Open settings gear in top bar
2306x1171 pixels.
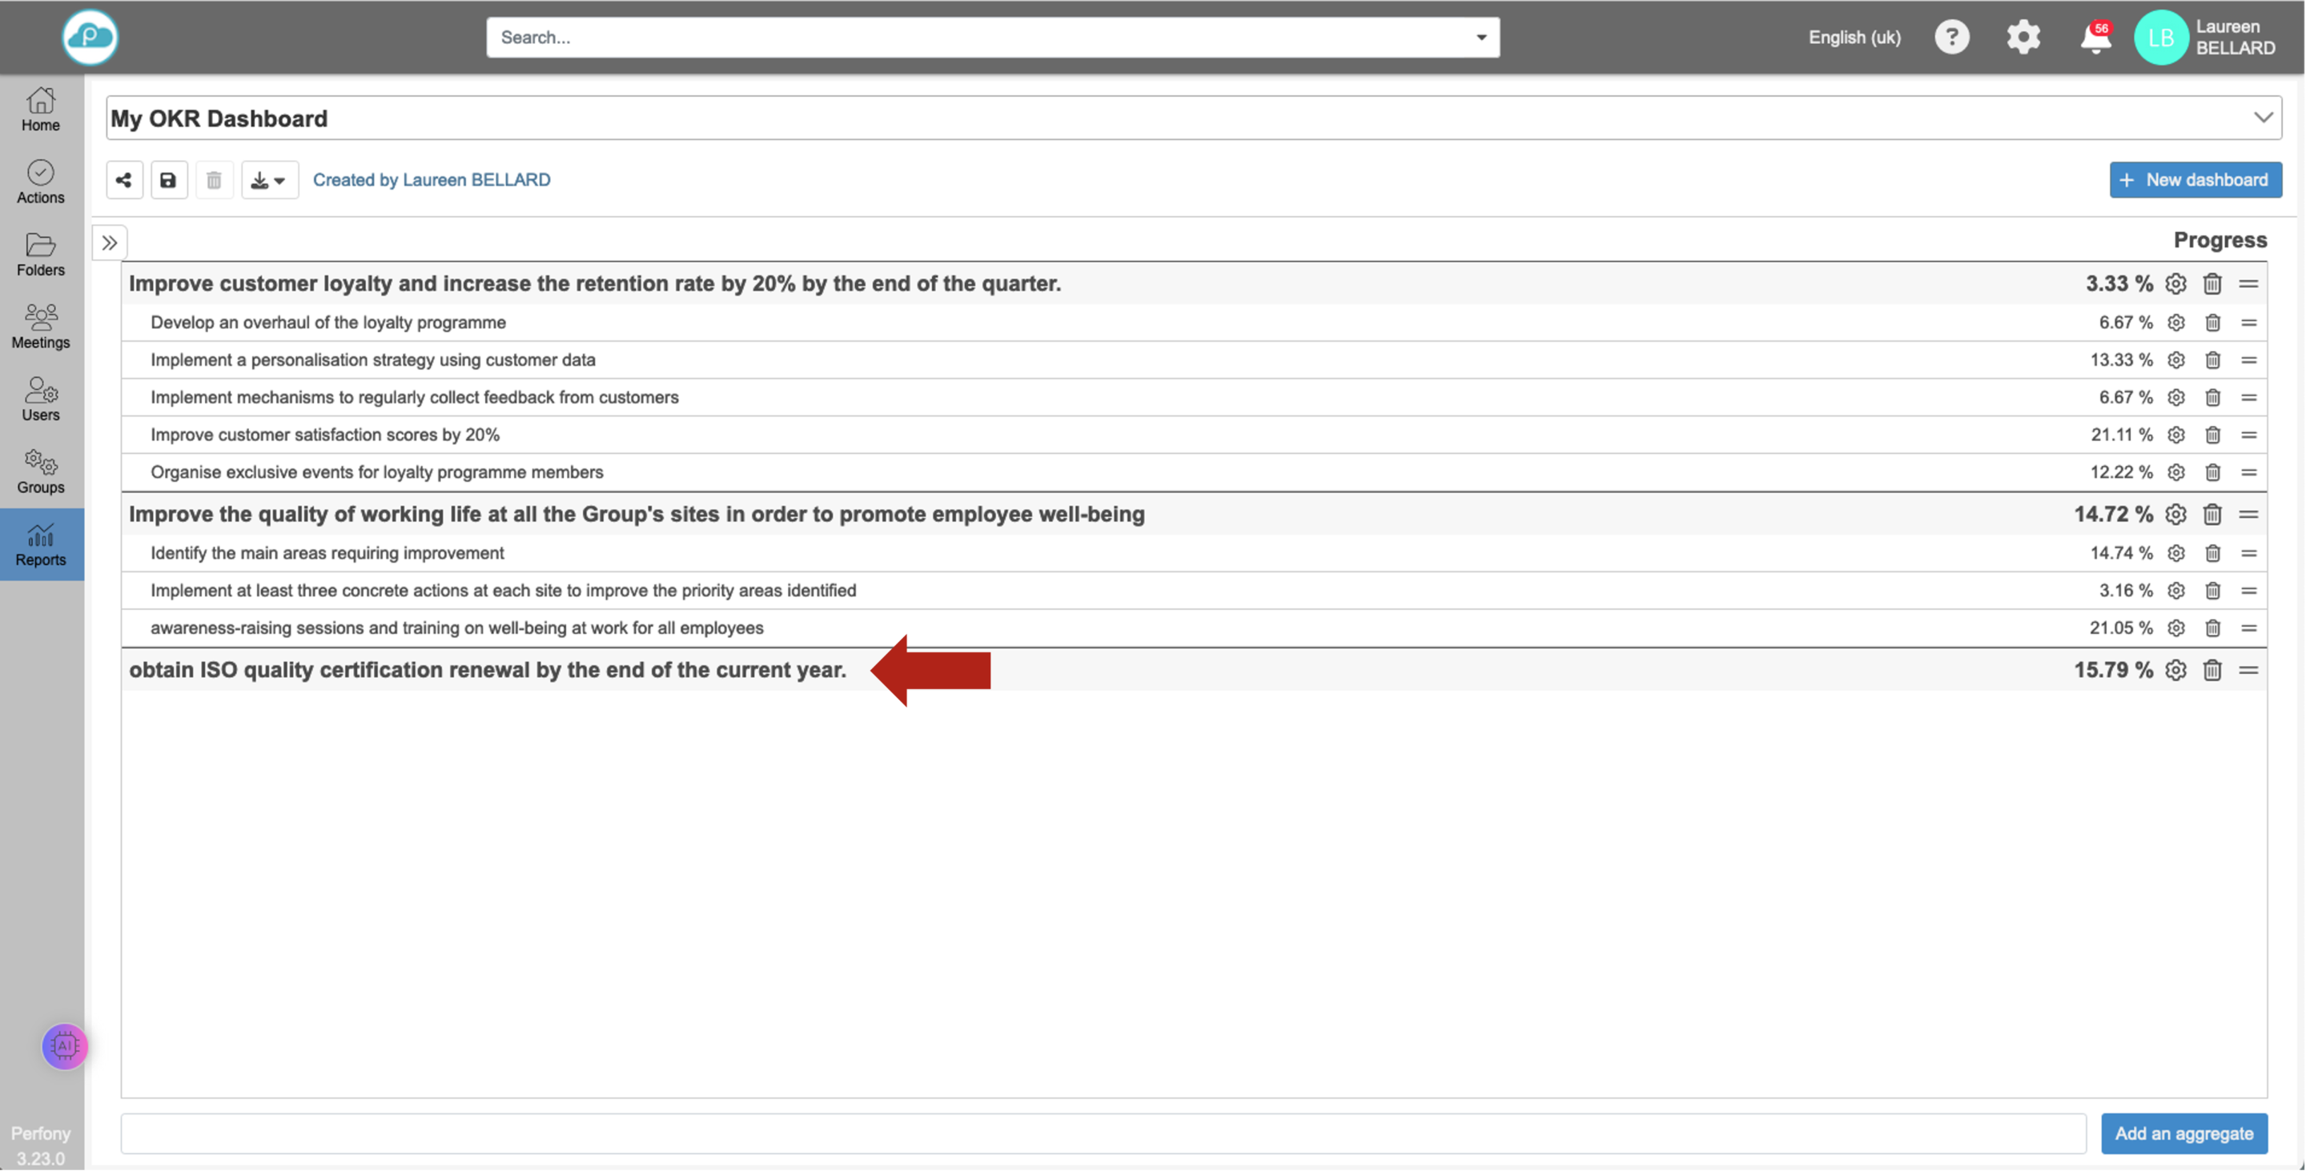pyautogui.click(x=2023, y=38)
